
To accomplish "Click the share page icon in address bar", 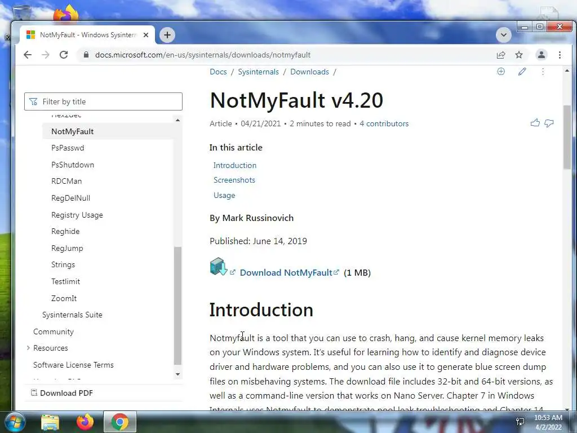I will tap(501, 55).
